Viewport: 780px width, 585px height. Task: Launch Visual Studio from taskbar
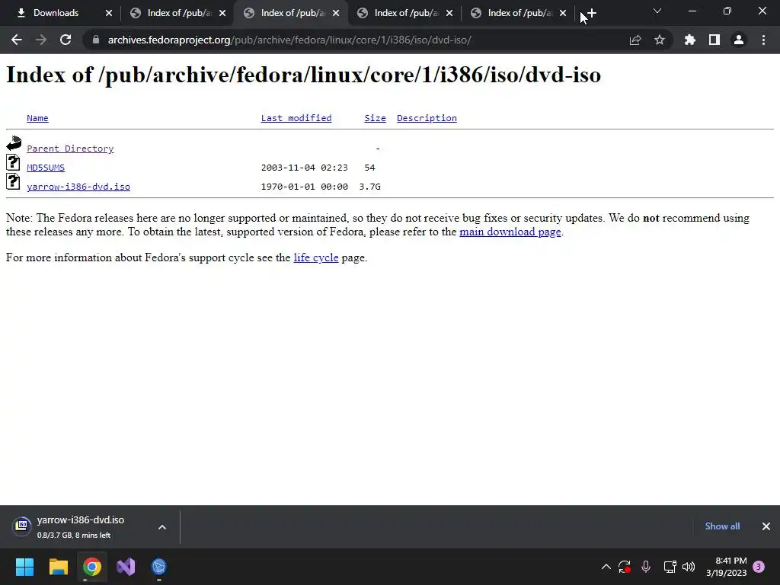point(126,567)
